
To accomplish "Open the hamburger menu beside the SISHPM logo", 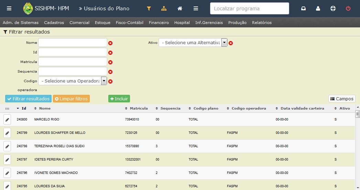I will (x=9, y=9).
